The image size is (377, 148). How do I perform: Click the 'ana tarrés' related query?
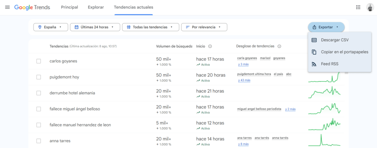pyautogui.click(x=262, y=138)
